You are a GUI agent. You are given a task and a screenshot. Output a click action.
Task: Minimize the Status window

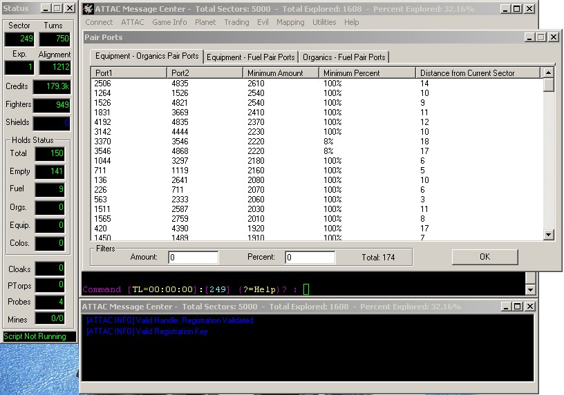pyautogui.click(x=46, y=8)
